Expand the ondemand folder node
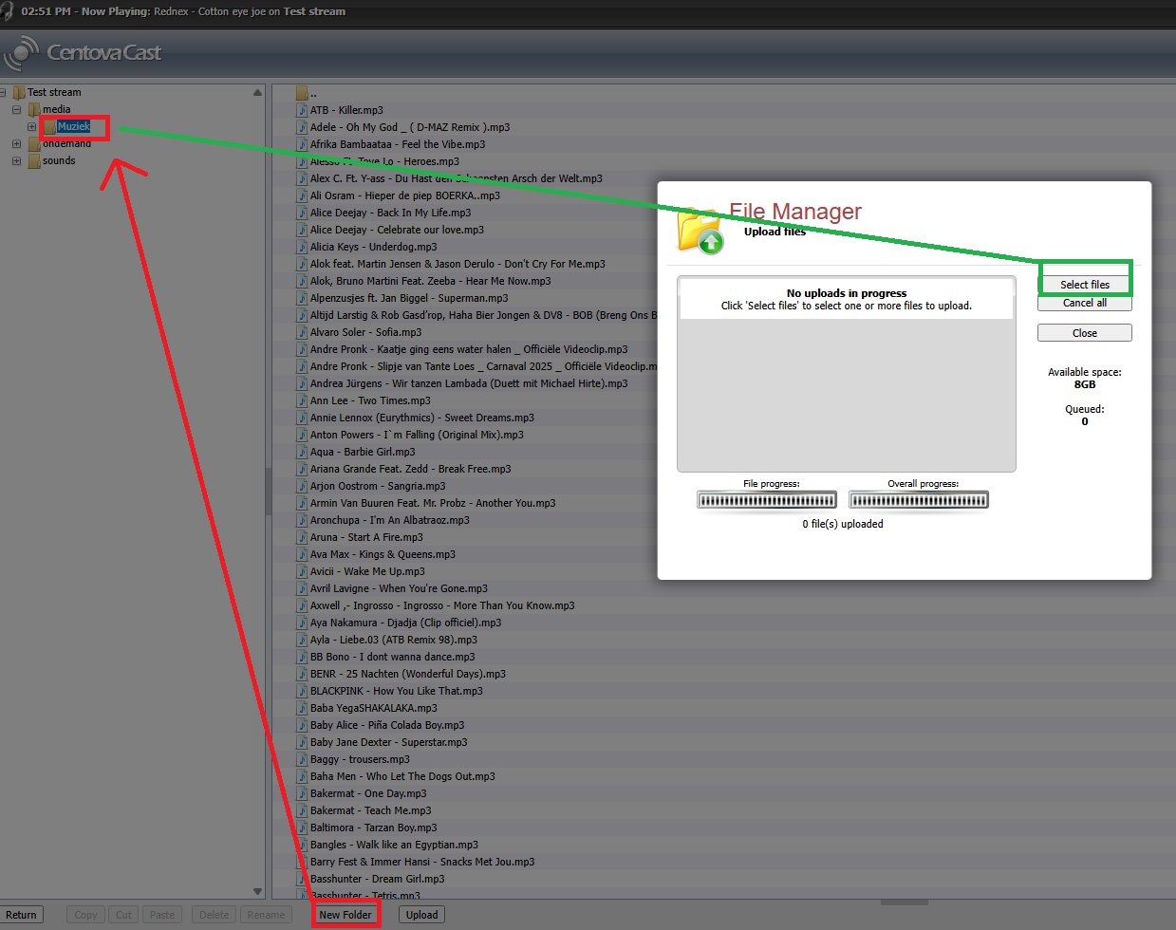The width and height of the screenshot is (1176, 930). point(16,144)
